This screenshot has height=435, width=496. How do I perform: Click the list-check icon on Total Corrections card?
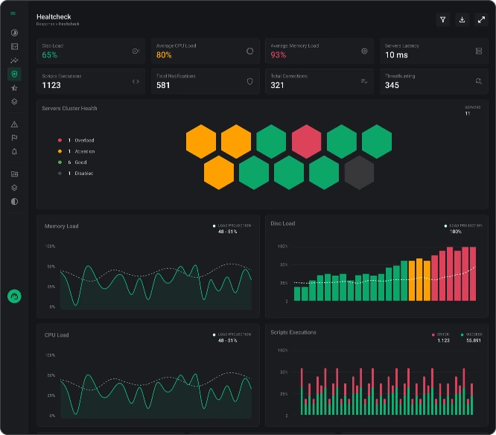[364, 81]
